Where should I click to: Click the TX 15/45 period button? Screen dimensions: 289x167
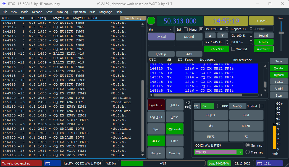pyautogui.click(x=261, y=21)
